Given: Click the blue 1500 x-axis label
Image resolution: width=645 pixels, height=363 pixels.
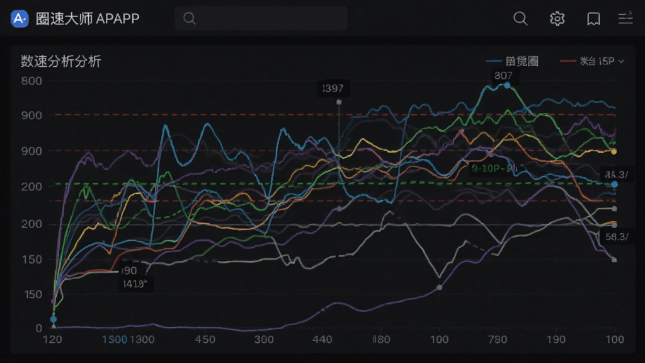Looking at the screenshot, I should point(115,340).
